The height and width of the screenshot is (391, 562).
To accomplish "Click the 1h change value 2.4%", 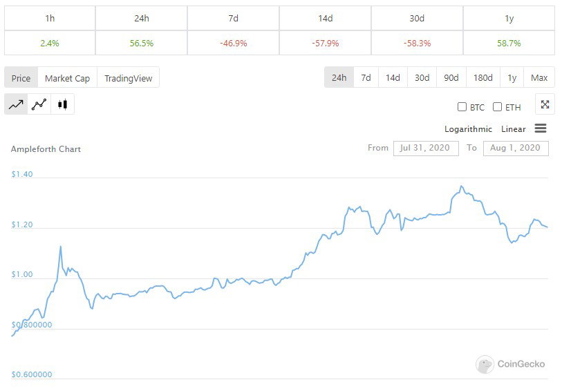I will (50, 44).
